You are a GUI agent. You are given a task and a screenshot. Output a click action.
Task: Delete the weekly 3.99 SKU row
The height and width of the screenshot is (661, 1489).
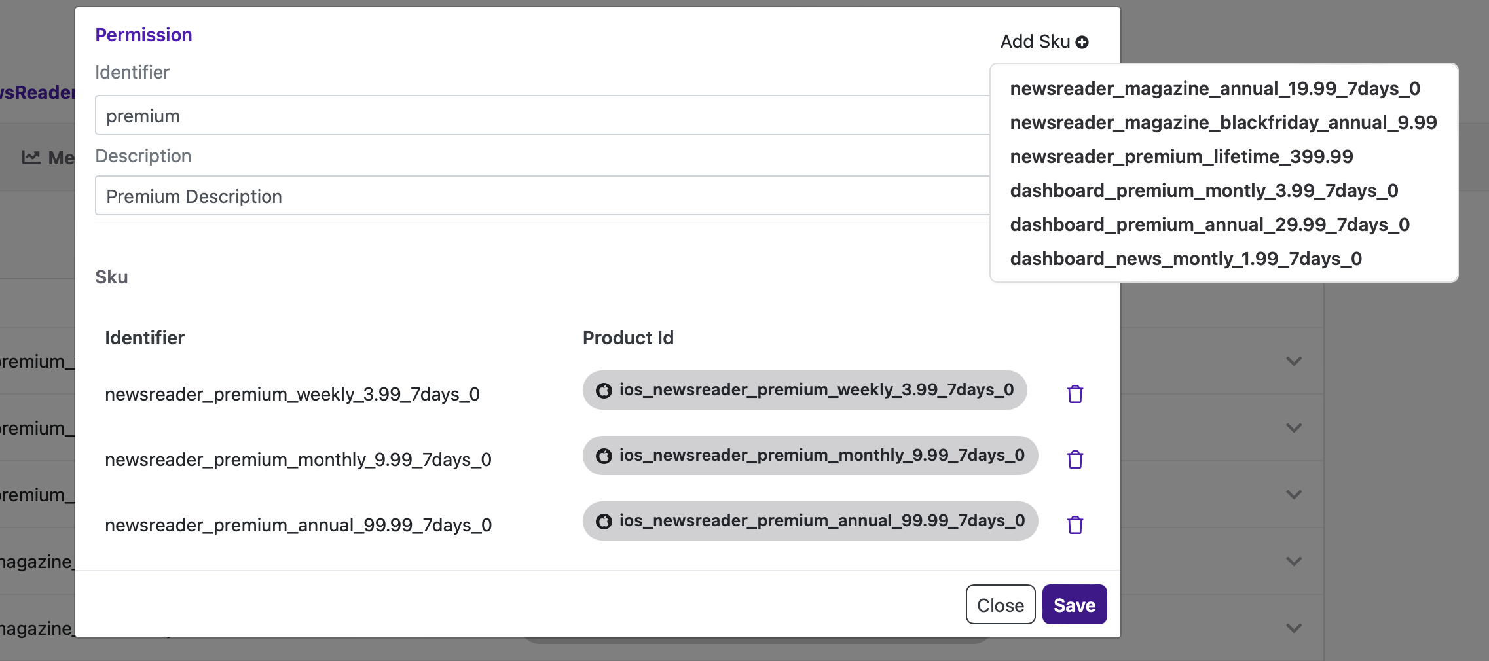pos(1075,394)
